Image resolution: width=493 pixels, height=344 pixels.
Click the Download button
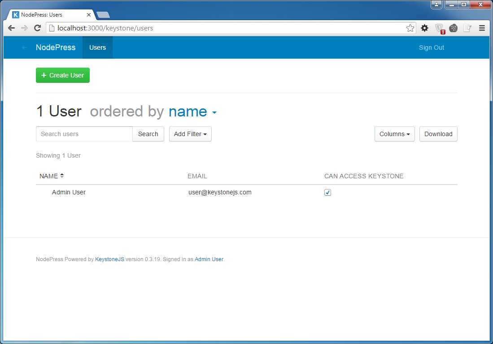(x=438, y=134)
